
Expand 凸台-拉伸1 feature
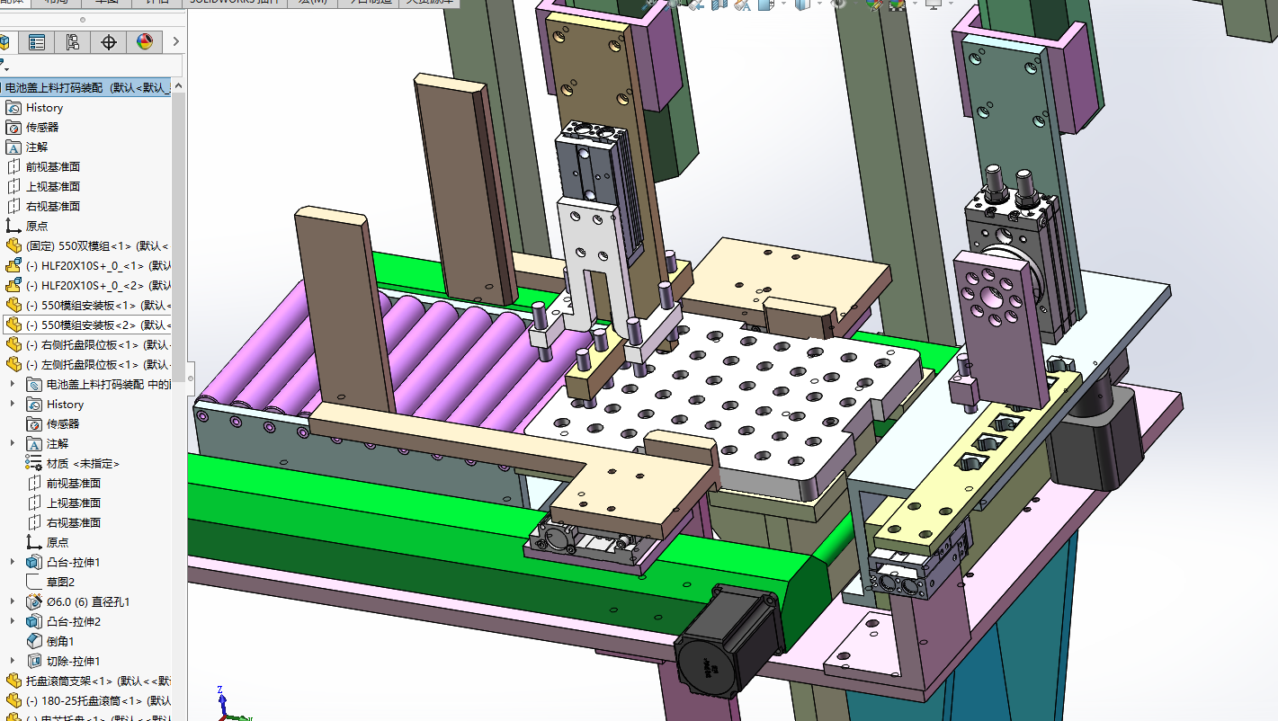pos(13,562)
